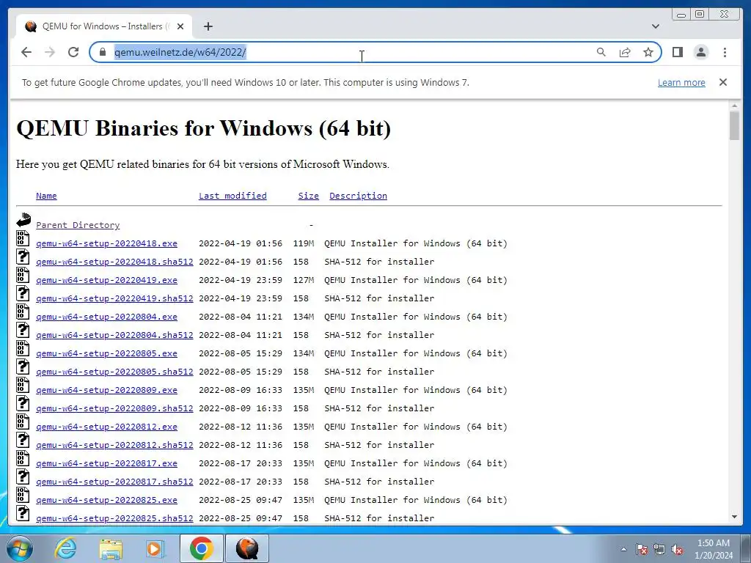Screen dimensions: 751x563
Task: Share this page via share icon
Action: (x=625, y=52)
